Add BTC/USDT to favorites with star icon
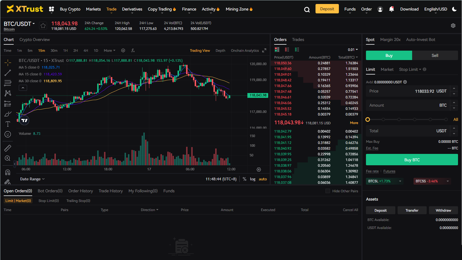The width and height of the screenshot is (462, 260). pos(43,26)
